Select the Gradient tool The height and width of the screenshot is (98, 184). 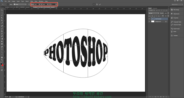click(x=2, y=39)
